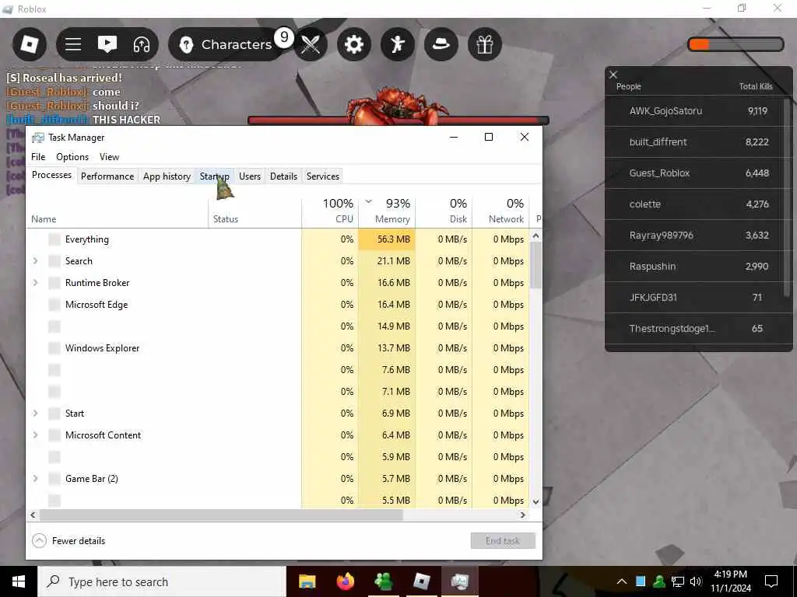Open the gift box rewards icon

(484, 44)
